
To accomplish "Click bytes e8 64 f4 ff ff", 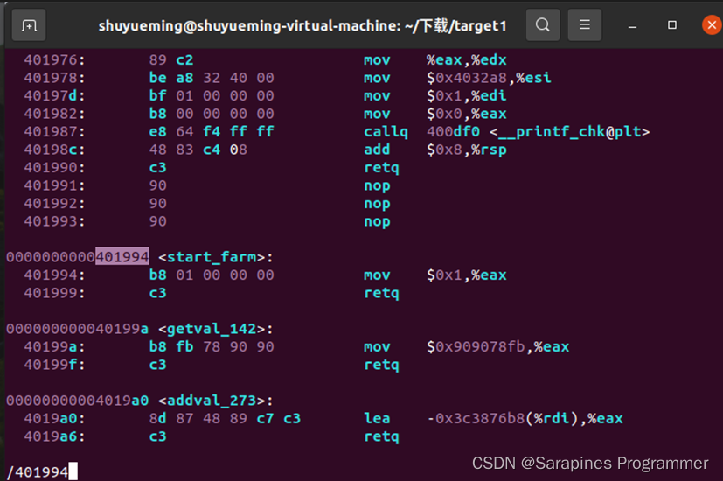I will tap(212, 132).
